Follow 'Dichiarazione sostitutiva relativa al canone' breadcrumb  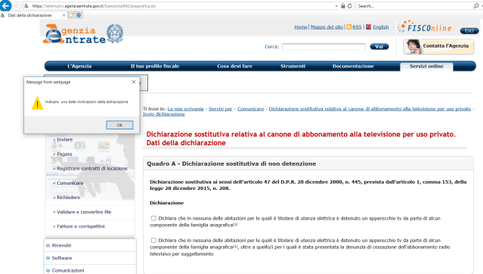370,109
